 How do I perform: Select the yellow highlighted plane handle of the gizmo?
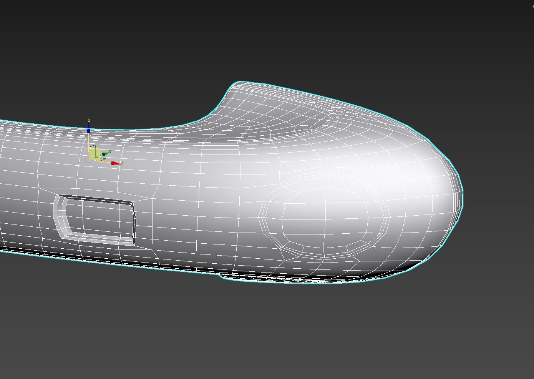point(94,154)
